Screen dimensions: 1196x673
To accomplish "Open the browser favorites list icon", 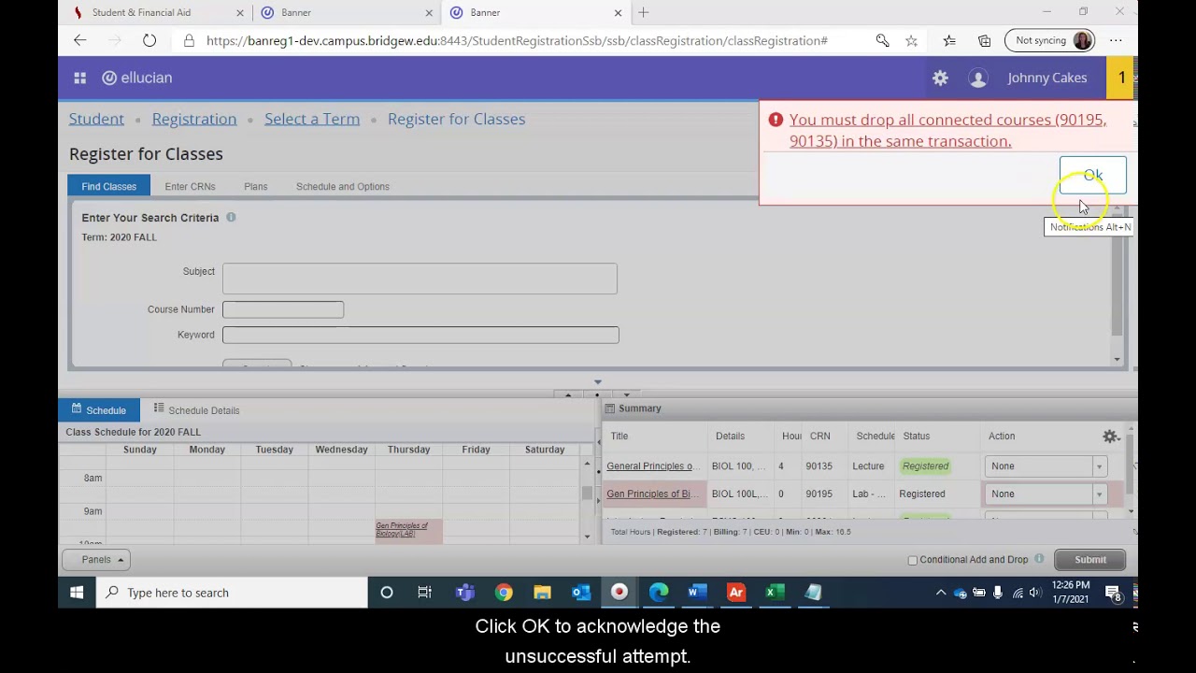I will tap(949, 40).
